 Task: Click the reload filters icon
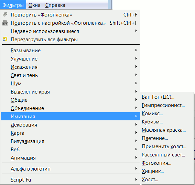[5, 39]
